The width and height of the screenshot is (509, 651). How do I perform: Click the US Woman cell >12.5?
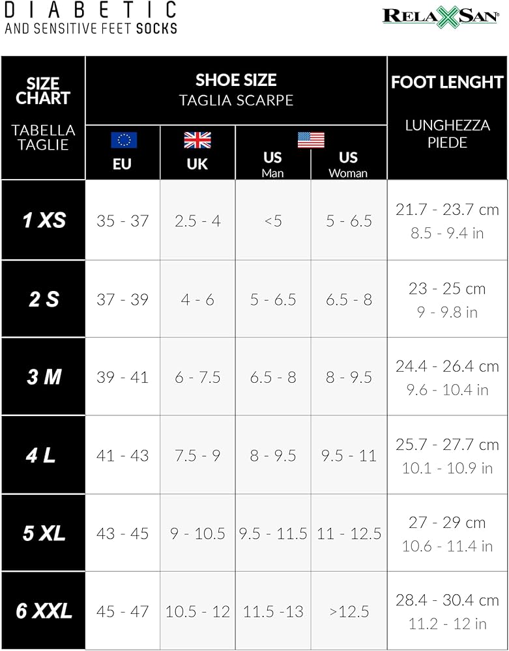point(349,611)
